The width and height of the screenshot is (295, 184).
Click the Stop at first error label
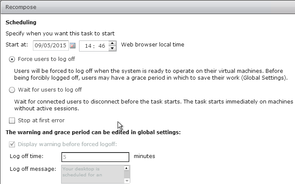click(41, 121)
